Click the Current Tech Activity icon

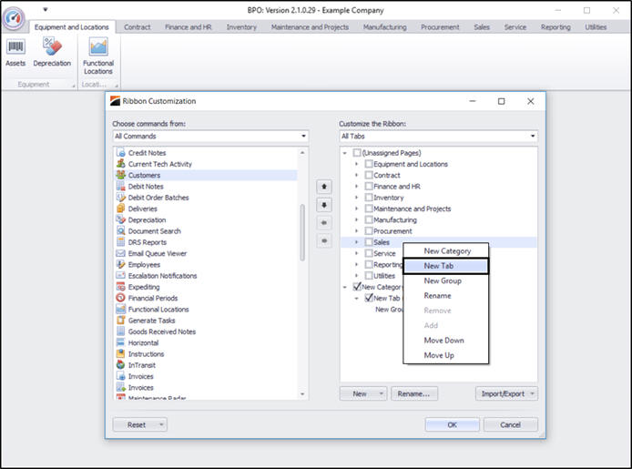(120, 164)
